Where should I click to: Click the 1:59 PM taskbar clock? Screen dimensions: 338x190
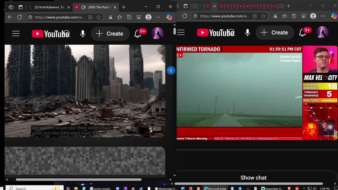coord(325,188)
